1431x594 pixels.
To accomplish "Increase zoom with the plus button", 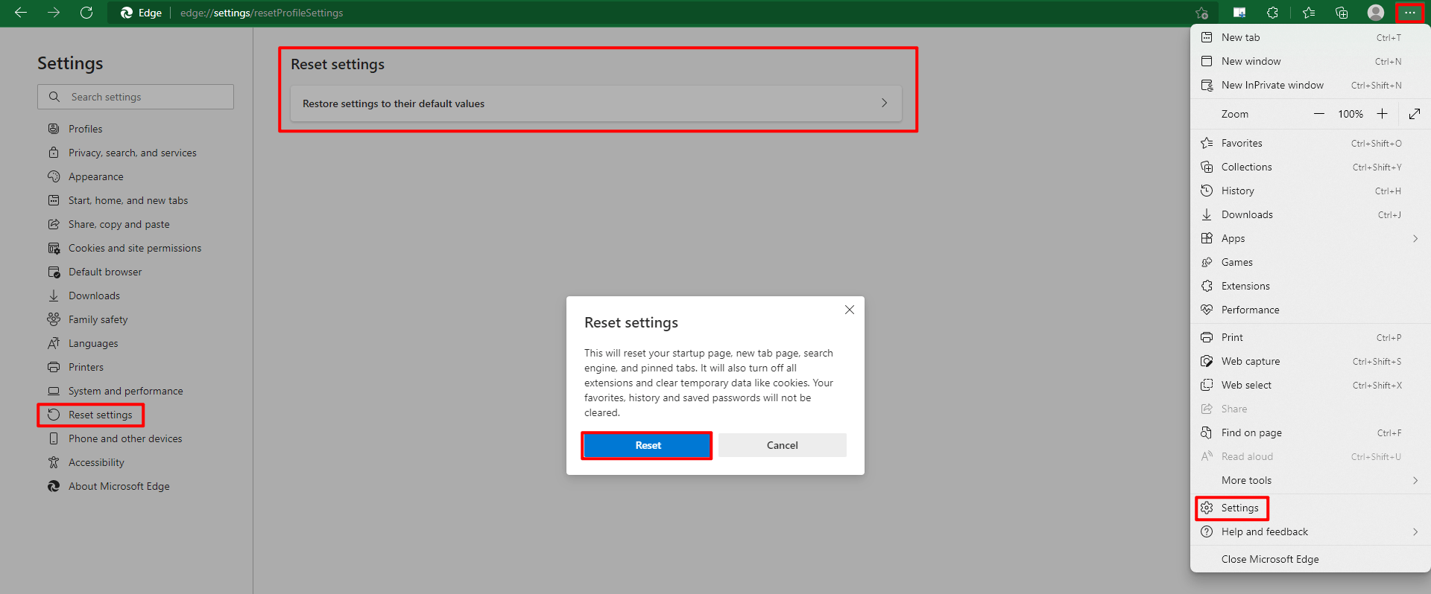I will click(x=1382, y=114).
